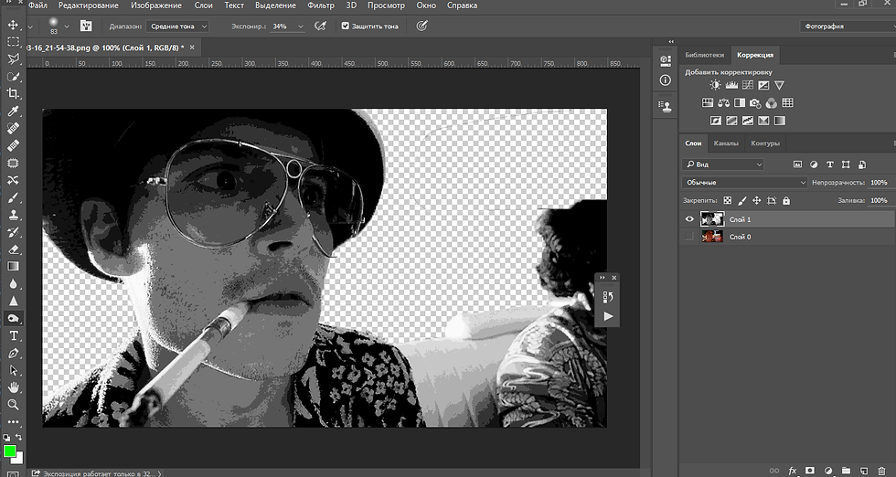Screen dimensions: 896x477
Task: Select the Quick Selection tool
Action: click(x=13, y=77)
